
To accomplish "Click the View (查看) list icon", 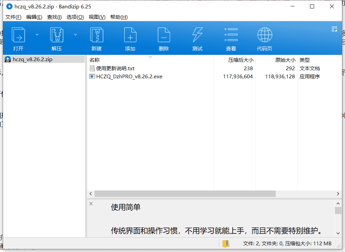I will click(231, 35).
